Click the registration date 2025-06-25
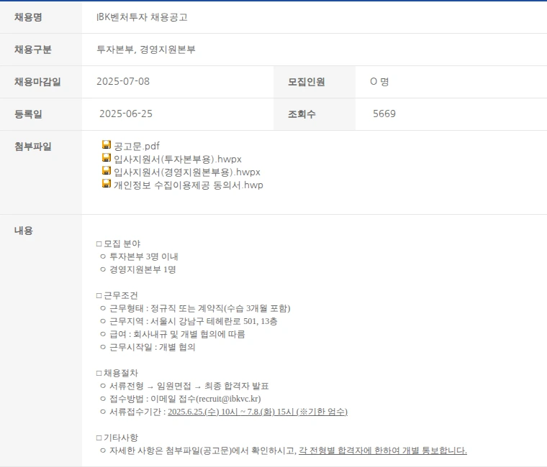Image resolution: width=547 pixels, height=467 pixels. [126, 114]
